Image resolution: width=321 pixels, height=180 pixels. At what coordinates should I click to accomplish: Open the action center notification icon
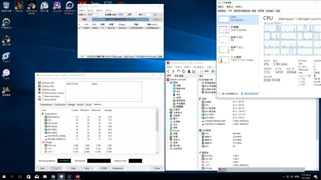[316, 176]
